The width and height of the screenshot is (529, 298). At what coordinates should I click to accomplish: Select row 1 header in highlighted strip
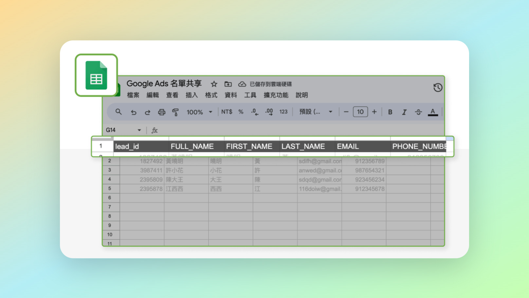click(x=102, y=146)
